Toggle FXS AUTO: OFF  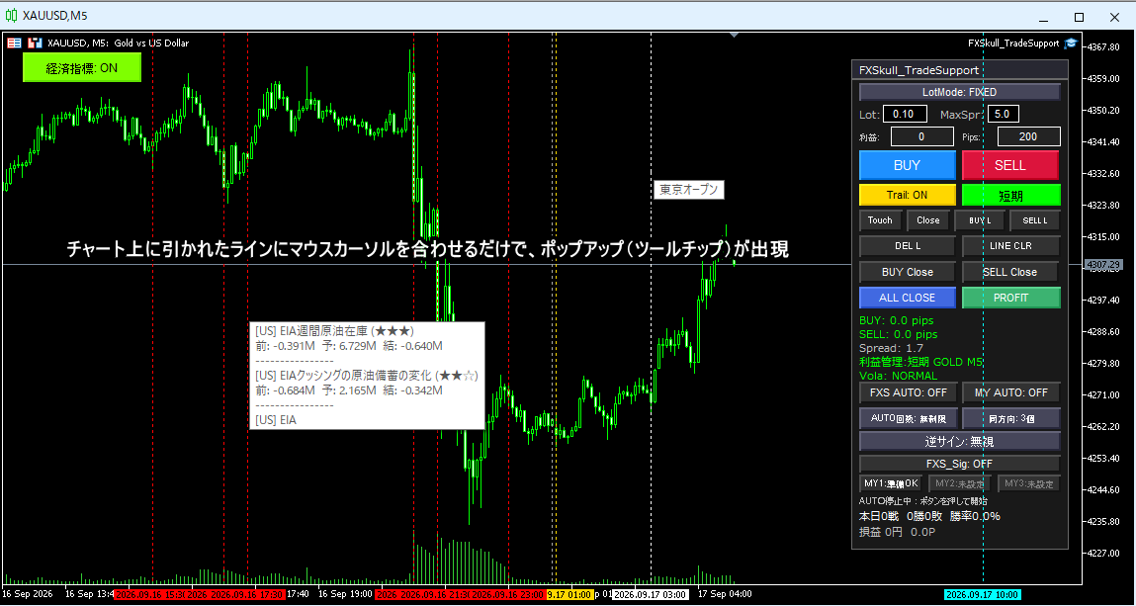[908, 393]
